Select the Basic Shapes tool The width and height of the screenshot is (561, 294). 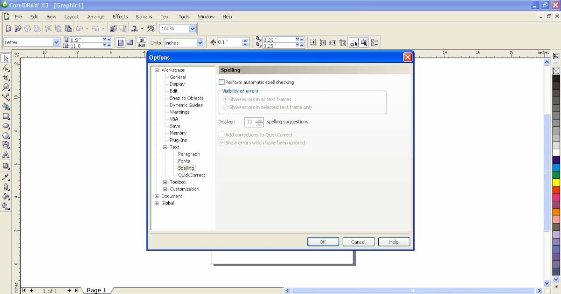[x=6, y=145]
